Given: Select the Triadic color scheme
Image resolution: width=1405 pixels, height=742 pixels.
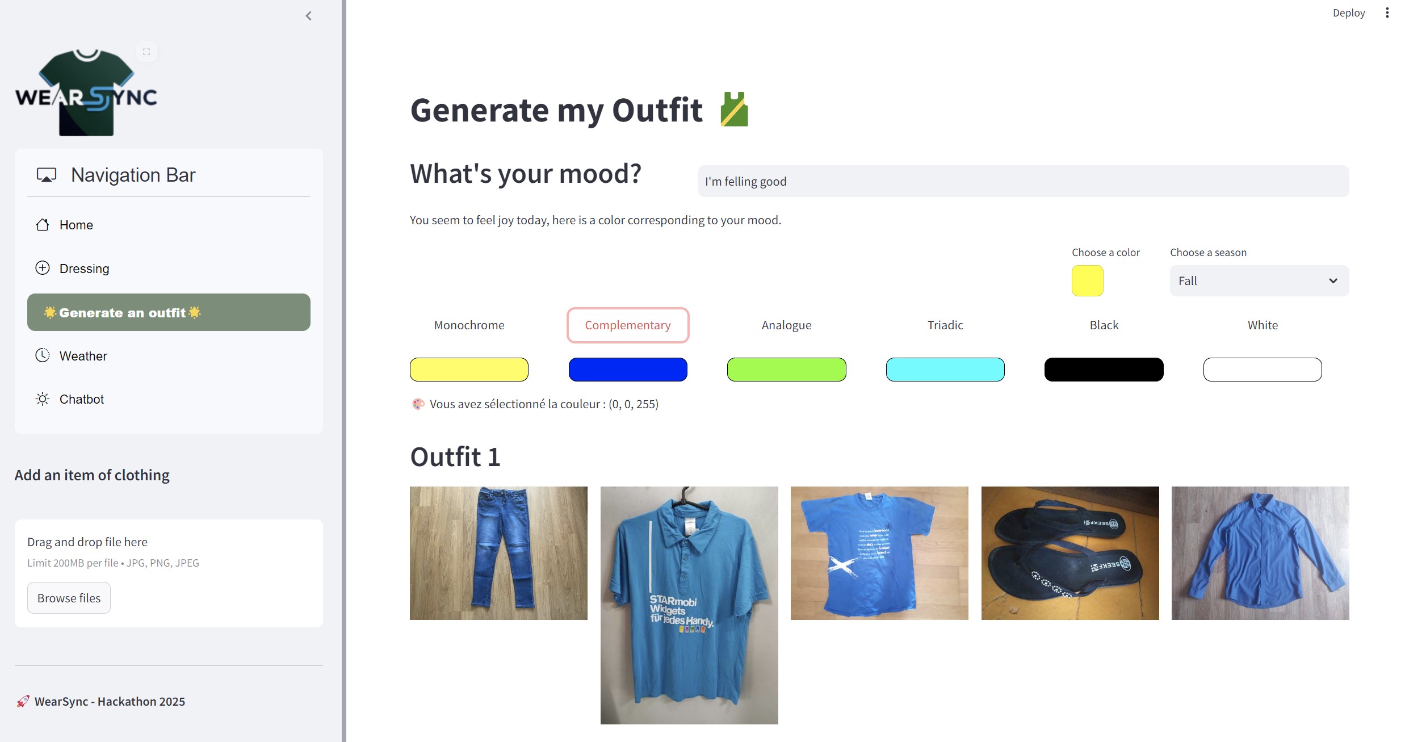Looking at the screenshot, I should click(x=945, y=325).
